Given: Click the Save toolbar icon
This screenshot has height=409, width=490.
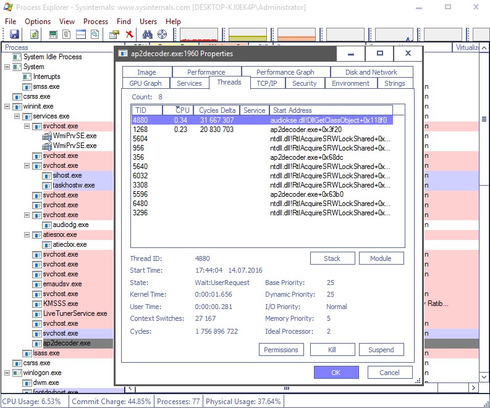Looking at the screenshot, I should [x=14, y=34].
